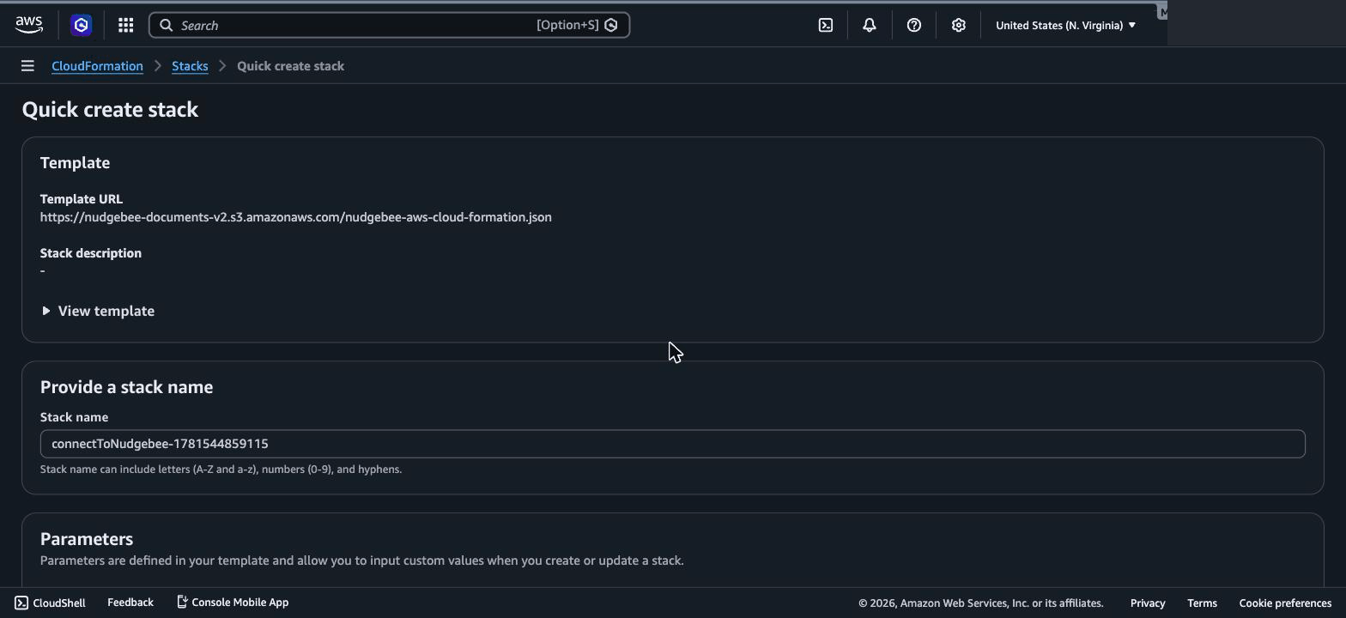This screenshot has height=618, width=1346.
Task: Launch Amazon Q icon in search bar
Action: click(611, 25)
